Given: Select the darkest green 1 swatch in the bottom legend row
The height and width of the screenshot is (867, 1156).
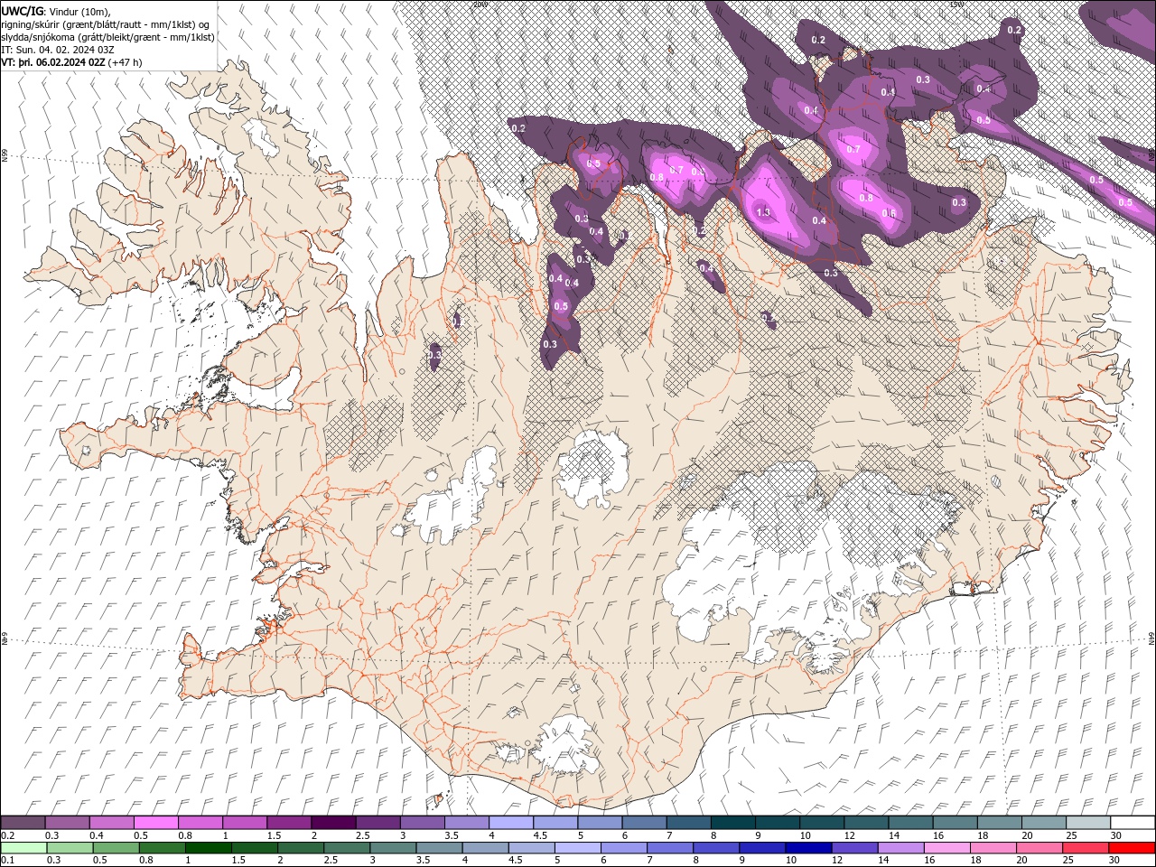Looking at the screenshot, I should coord(208,848).
